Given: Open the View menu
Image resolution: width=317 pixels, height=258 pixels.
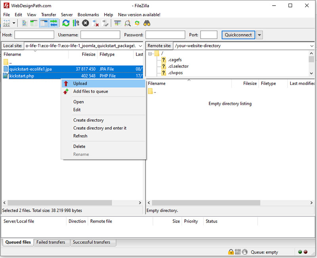Looking at the screenshot, I should [x=32, y=15].
